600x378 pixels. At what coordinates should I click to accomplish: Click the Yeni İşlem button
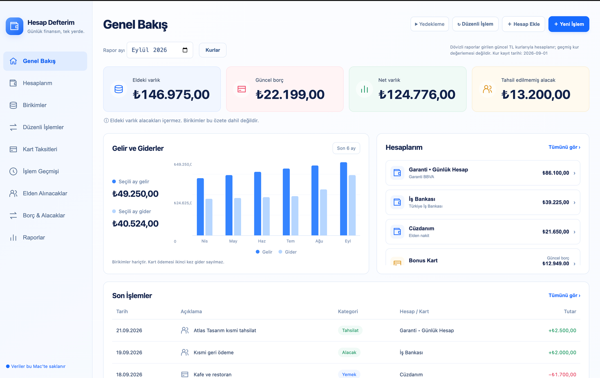[x=569, y=24]
